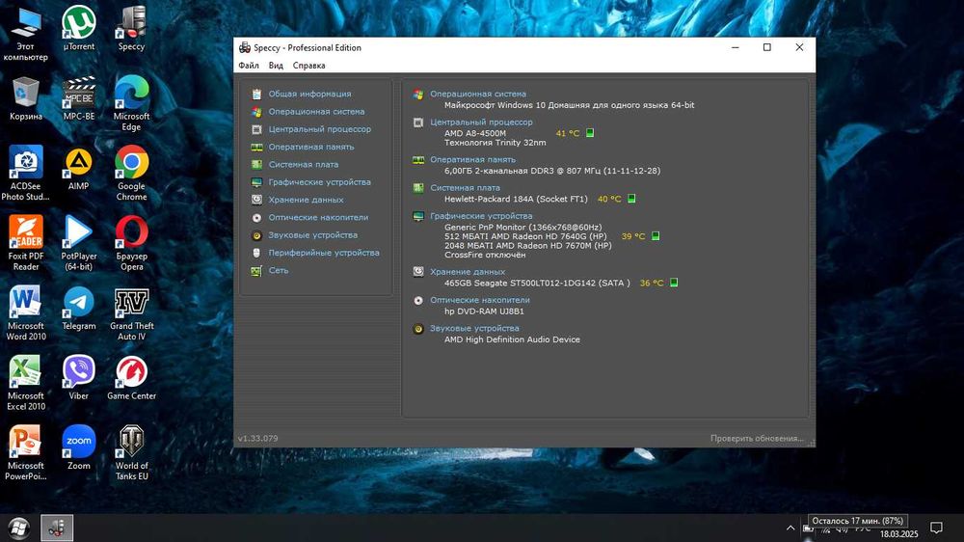Screen dimensions: 964x542
Task: Select Звуковые устройства in sidebar
Action: (313, 235)
